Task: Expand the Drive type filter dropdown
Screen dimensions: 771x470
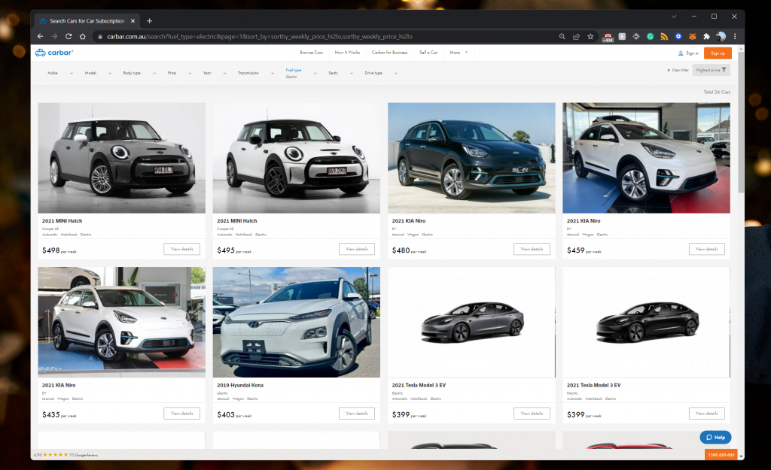Action: coord(380,73)
